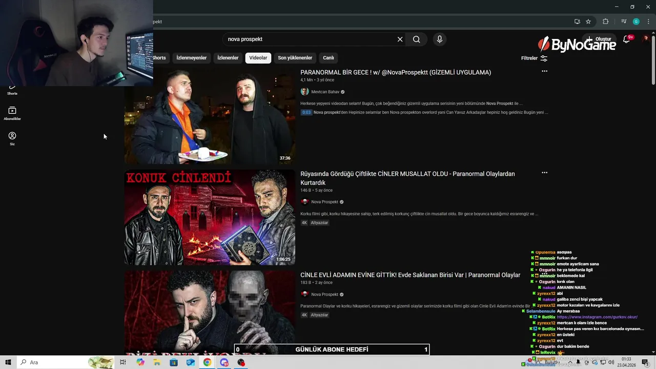
Task: Open Windows notification center icon
Action: pos(645,362)
